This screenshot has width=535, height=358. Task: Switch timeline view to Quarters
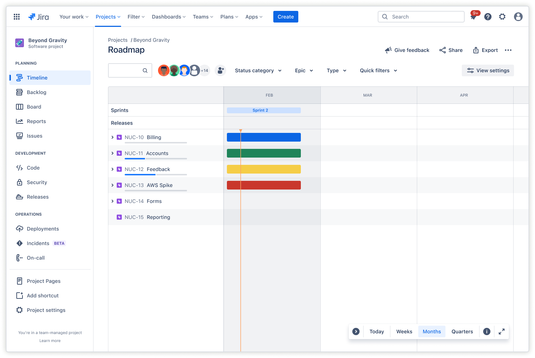click(462, 331)
